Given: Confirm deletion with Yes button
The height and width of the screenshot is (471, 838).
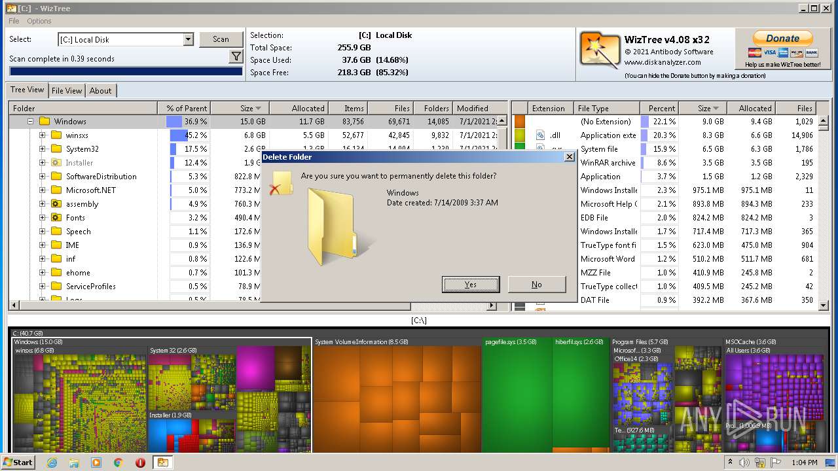Looking at the screenshot, I should (x=471, y=284).
